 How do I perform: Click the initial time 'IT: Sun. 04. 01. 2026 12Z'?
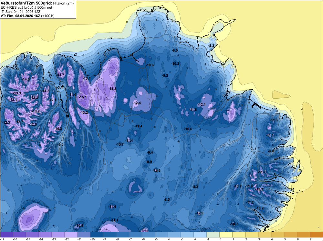coord(21,12)
